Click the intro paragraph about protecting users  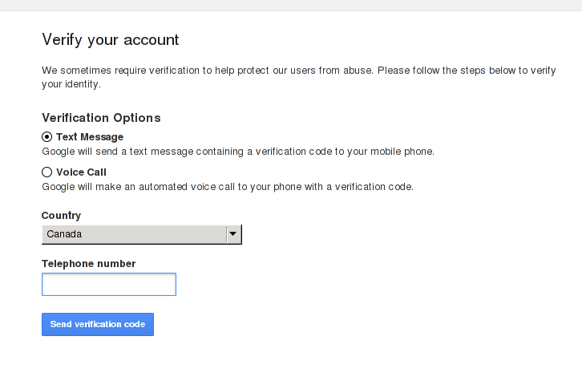[299, 77]
